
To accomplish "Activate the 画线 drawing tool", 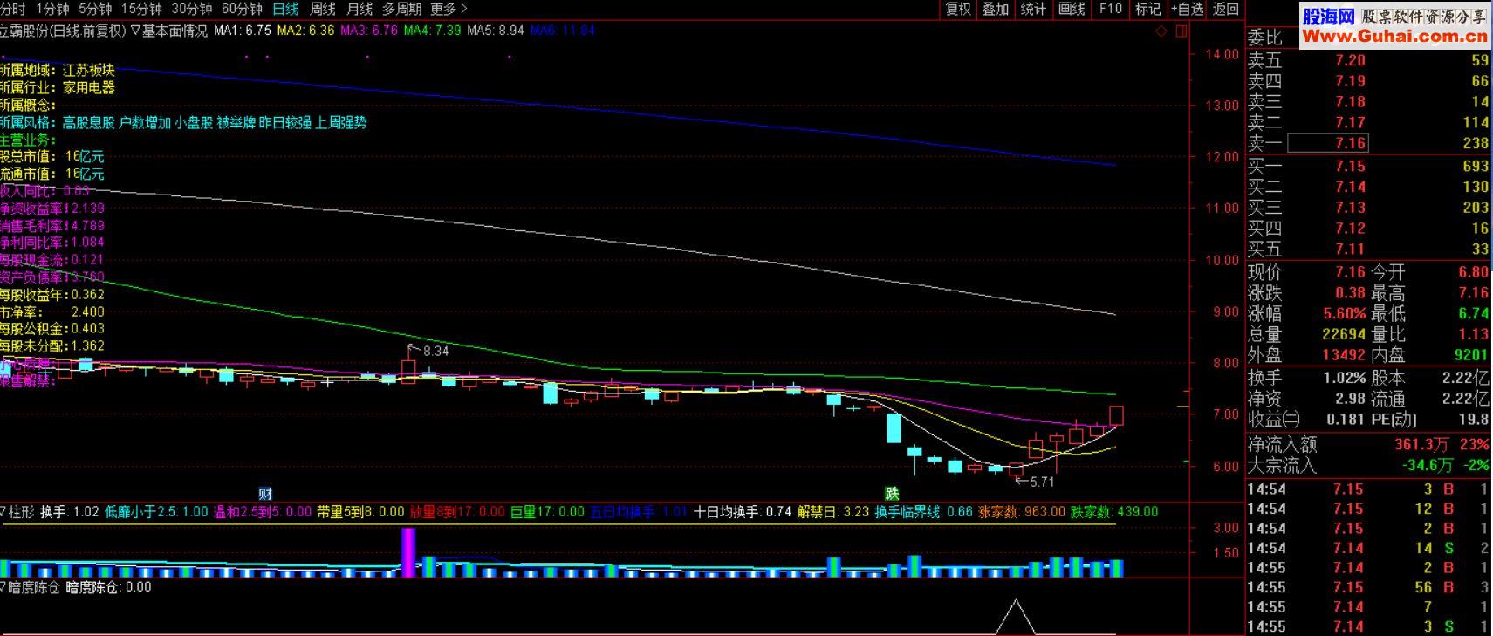I will [1072, 9].
